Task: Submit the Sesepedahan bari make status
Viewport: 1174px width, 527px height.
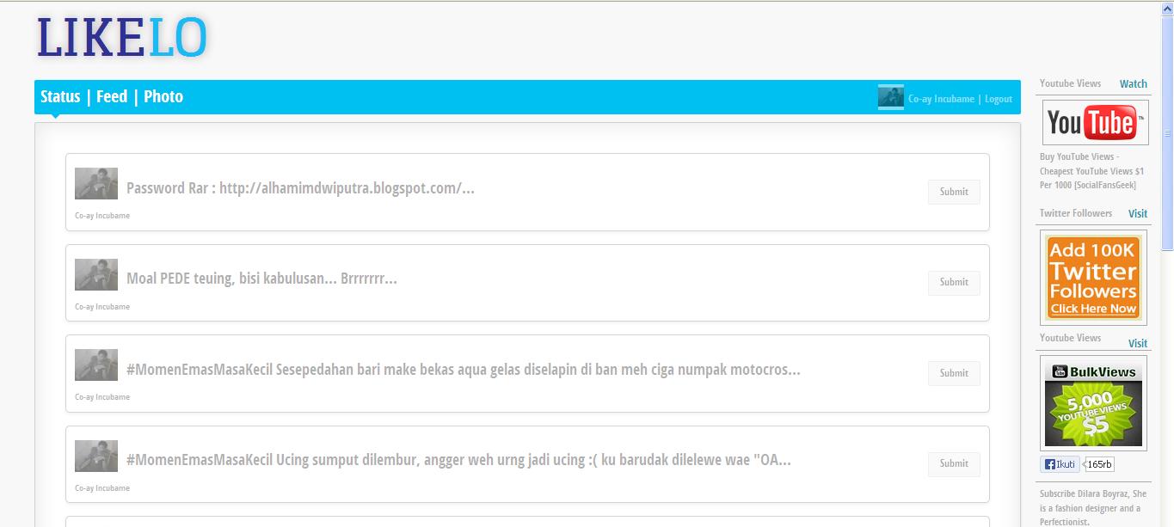Action: 954,373
